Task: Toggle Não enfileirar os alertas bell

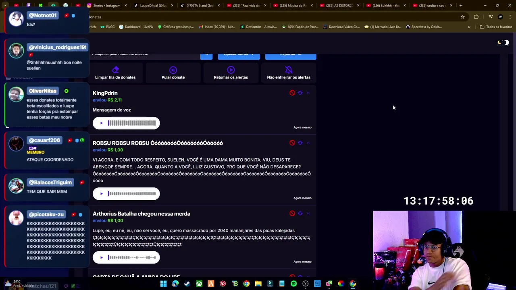Action: 288,70
